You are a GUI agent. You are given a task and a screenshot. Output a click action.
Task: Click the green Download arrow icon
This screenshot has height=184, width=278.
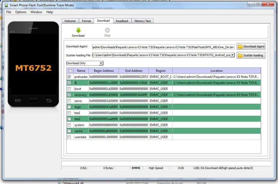coord(78,30)
